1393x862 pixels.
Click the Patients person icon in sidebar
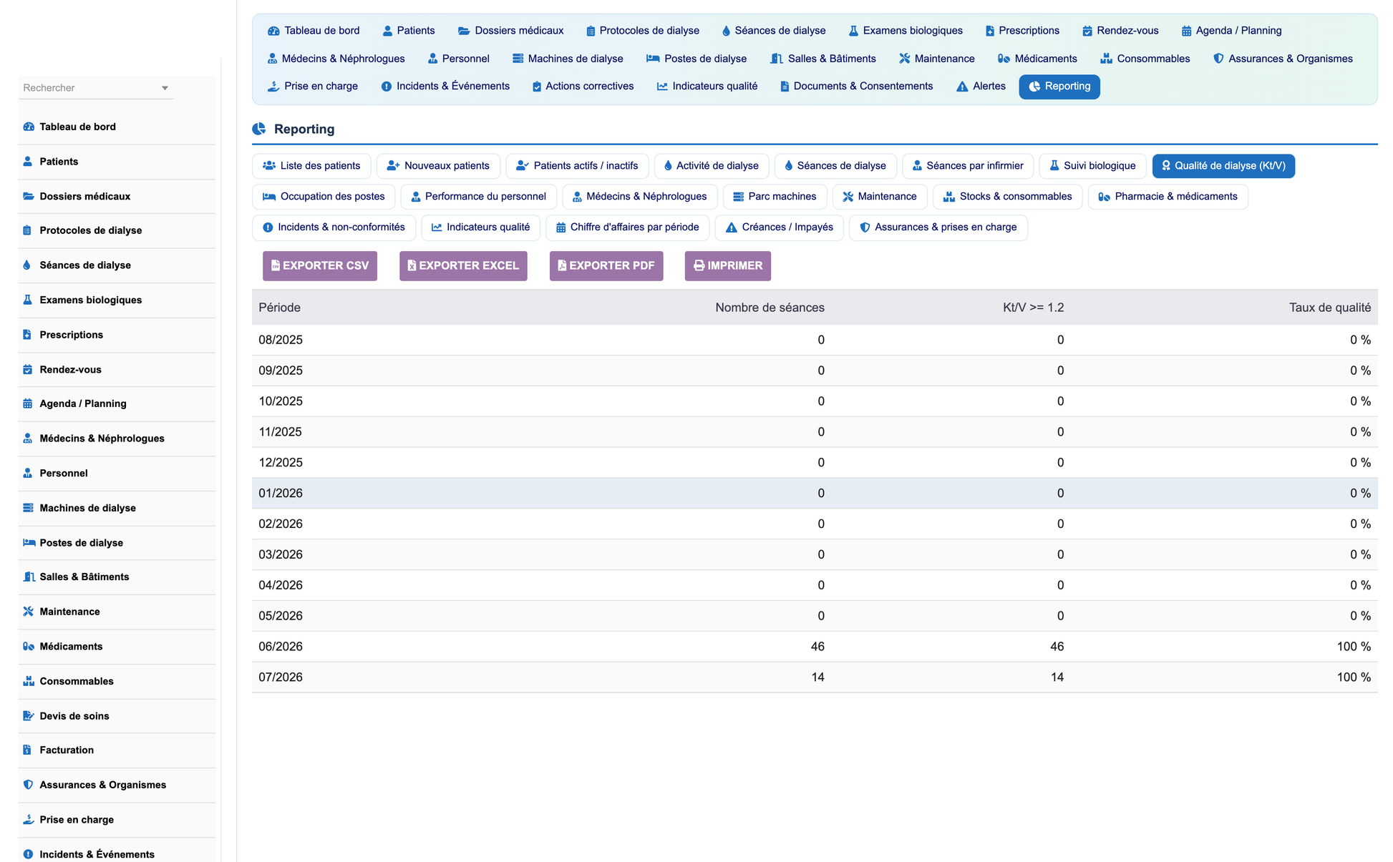tap(28, 162)
